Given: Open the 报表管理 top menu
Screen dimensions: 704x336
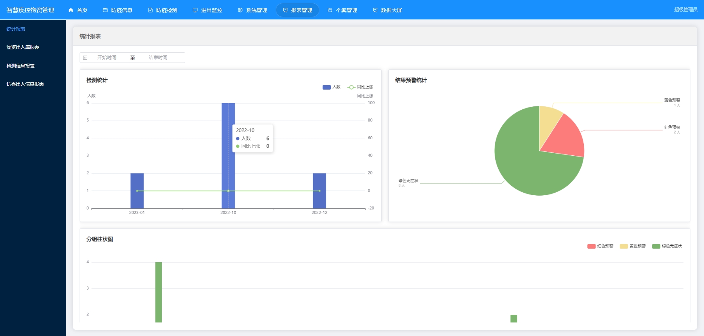Looking at the screenshot, I should tap(297, 10).
